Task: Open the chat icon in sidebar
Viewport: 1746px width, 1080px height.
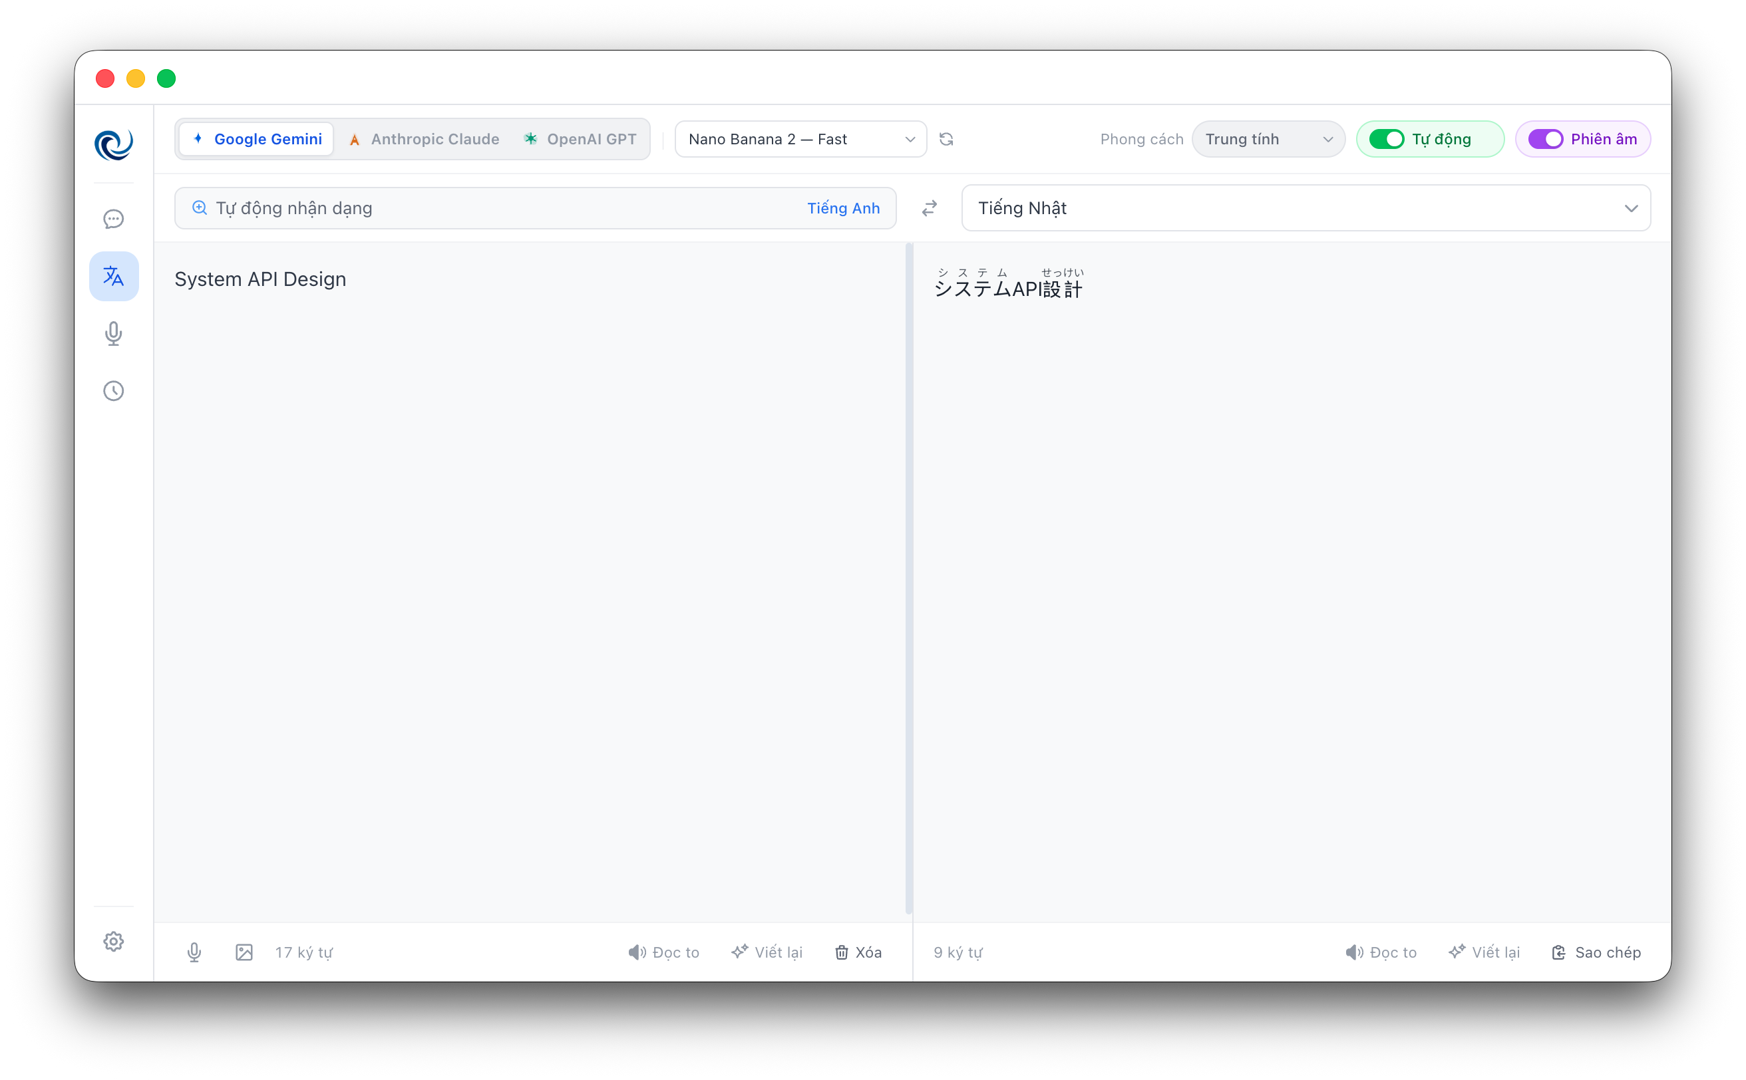Action: click(114, 219)
